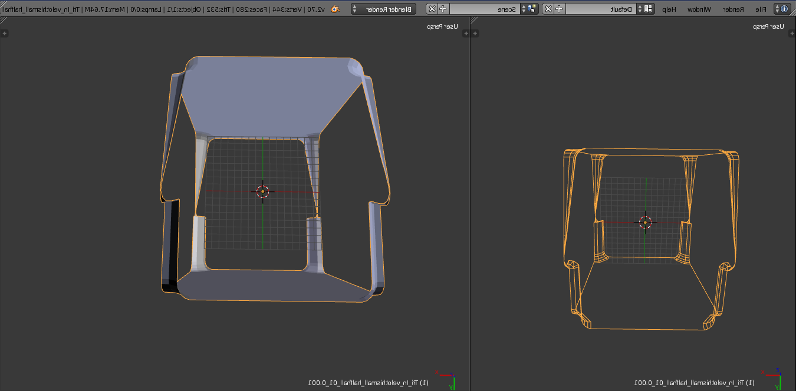The height and width of the screenshot is (391, 796).
Task: Open the Blender Render engine dropdown
Action: 384,9
